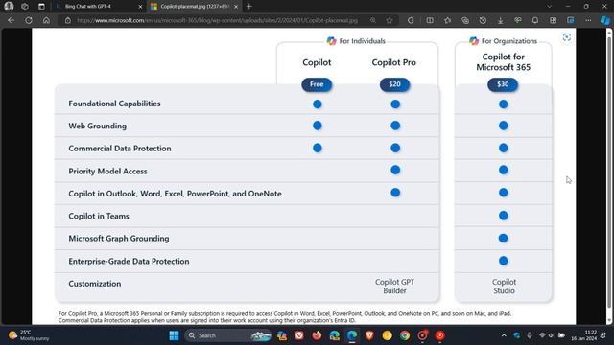Screen dimensions: 614x345
Task: Open Vivaldi from the taskbar
Action: coord(299,335)
